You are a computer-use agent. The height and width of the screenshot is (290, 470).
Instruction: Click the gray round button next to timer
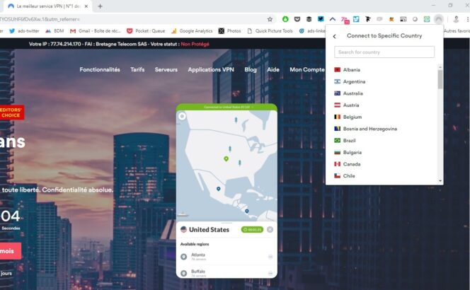pyautogui.click(x=270, y=229)
